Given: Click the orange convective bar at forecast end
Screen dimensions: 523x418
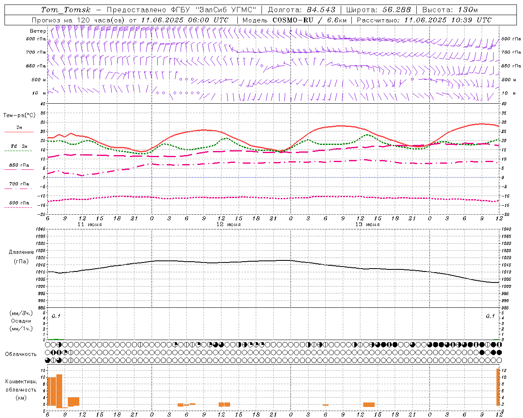Looking at the screenshot, I should click(498, 387).
